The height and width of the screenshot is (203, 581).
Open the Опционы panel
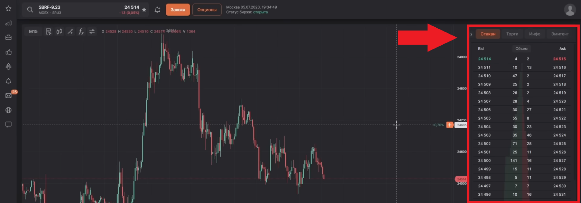coord(207,10)
